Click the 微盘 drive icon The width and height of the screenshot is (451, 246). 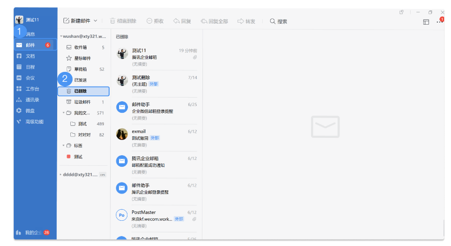point(19,111)
